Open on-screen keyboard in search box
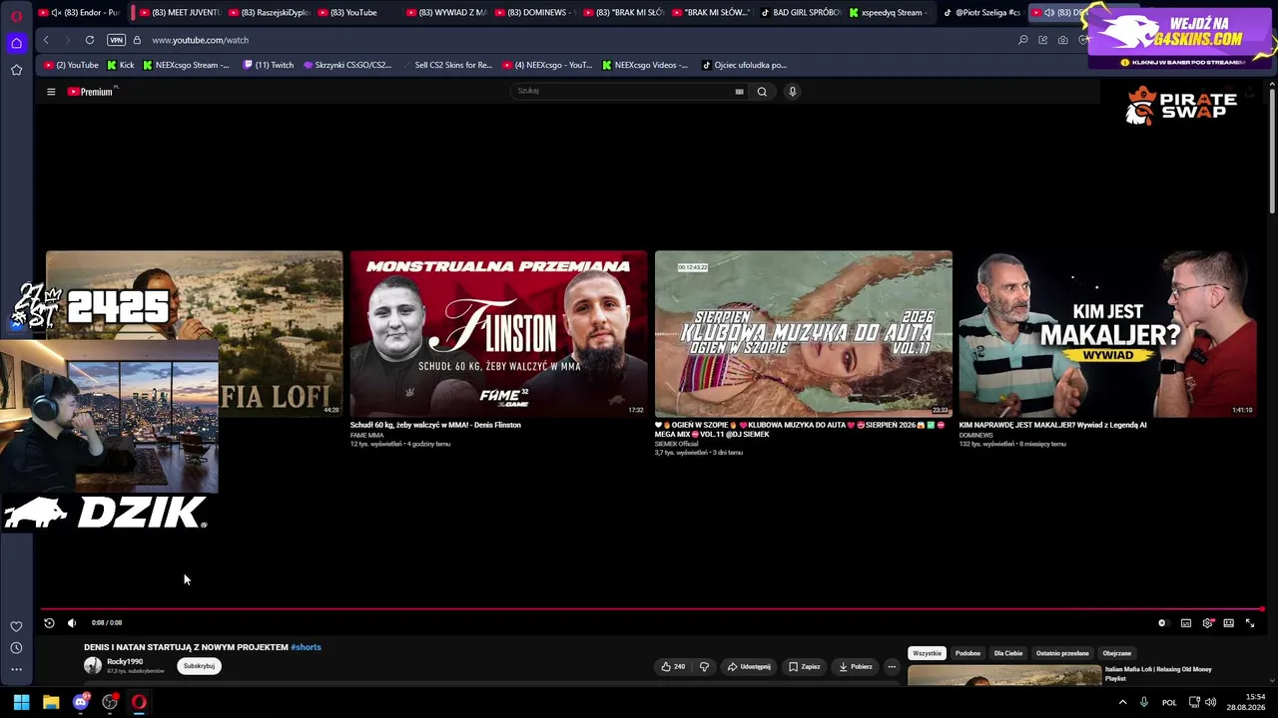1278x718 pixels. [x=739, y=92]
